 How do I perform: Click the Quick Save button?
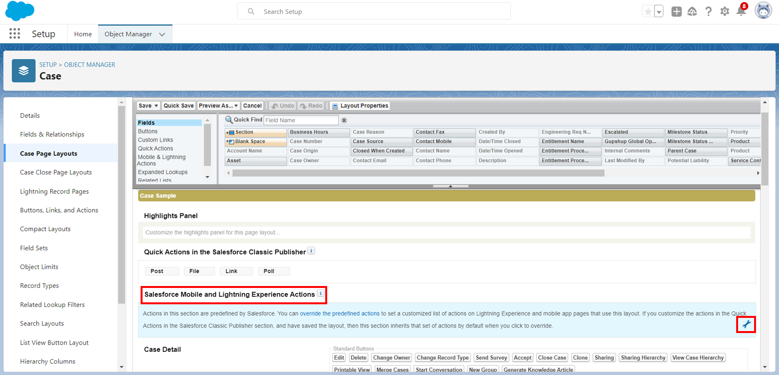(x=178, y=106)
